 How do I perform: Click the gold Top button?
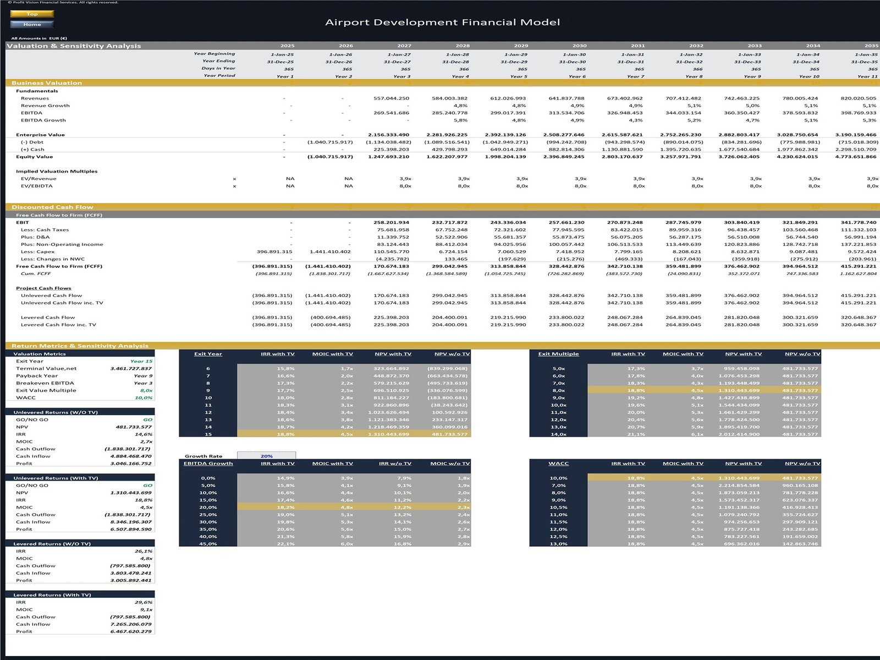click(32, 14)
